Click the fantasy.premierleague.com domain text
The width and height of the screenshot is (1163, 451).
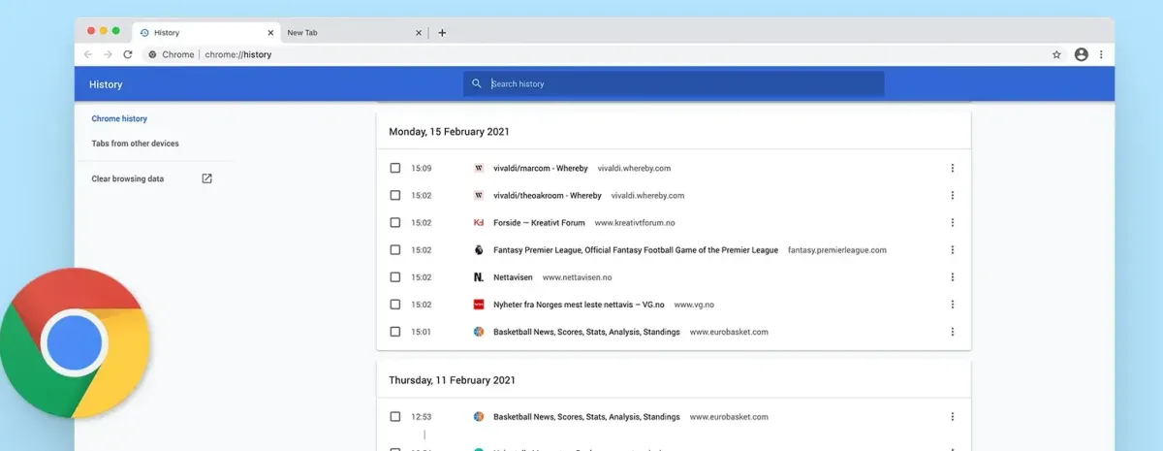click(836, 249)
